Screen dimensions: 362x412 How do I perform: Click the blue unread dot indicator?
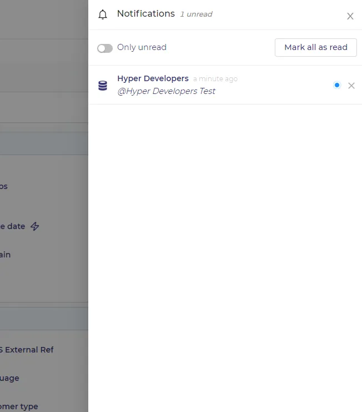[x=337, y=85]
